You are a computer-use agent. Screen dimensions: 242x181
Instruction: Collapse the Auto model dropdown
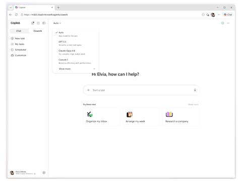coord(57,23)
